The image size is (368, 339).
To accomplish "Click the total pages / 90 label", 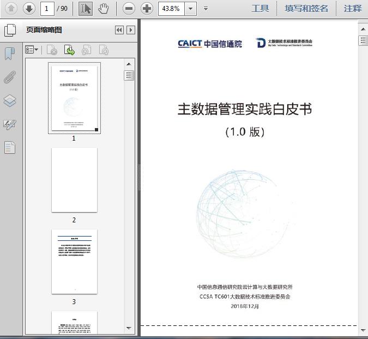I will tap(62, 9).
